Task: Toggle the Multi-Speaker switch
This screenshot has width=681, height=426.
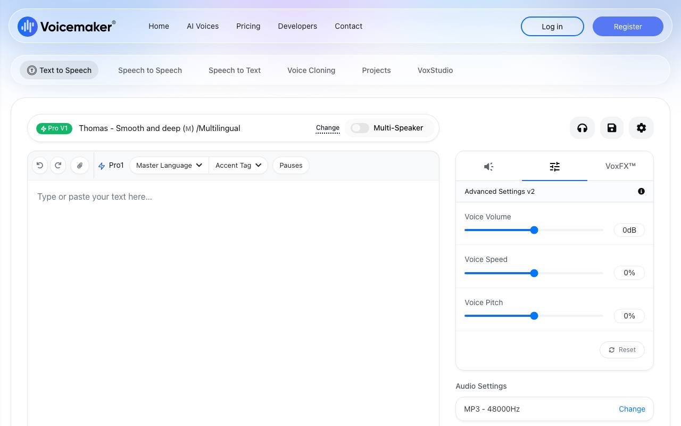Action: click(x=360, y=128)
